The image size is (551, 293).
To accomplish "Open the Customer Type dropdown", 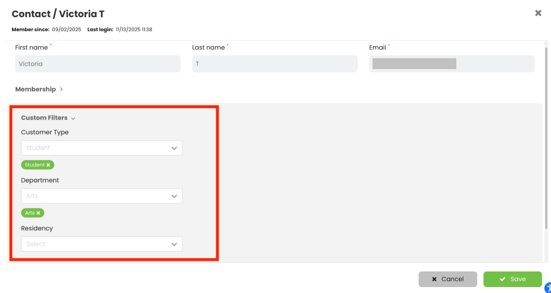I will 102,148.
